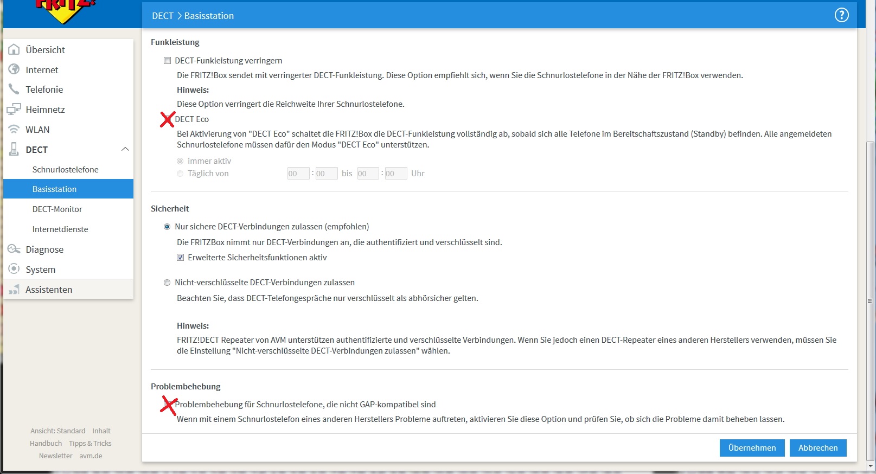Open the Assistenten section
Viewport: 876px width, 474px height.
49,290
